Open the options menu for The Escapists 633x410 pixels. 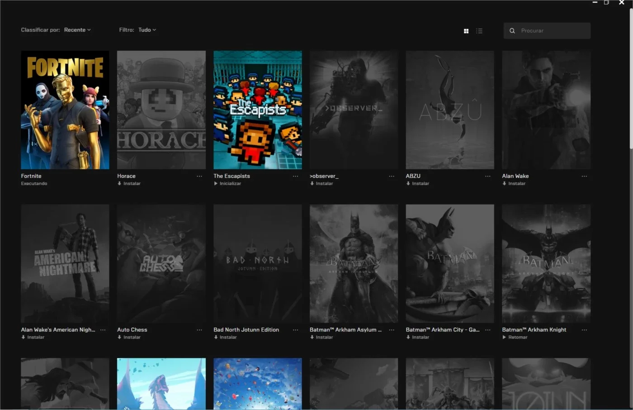tap(296, 176)
